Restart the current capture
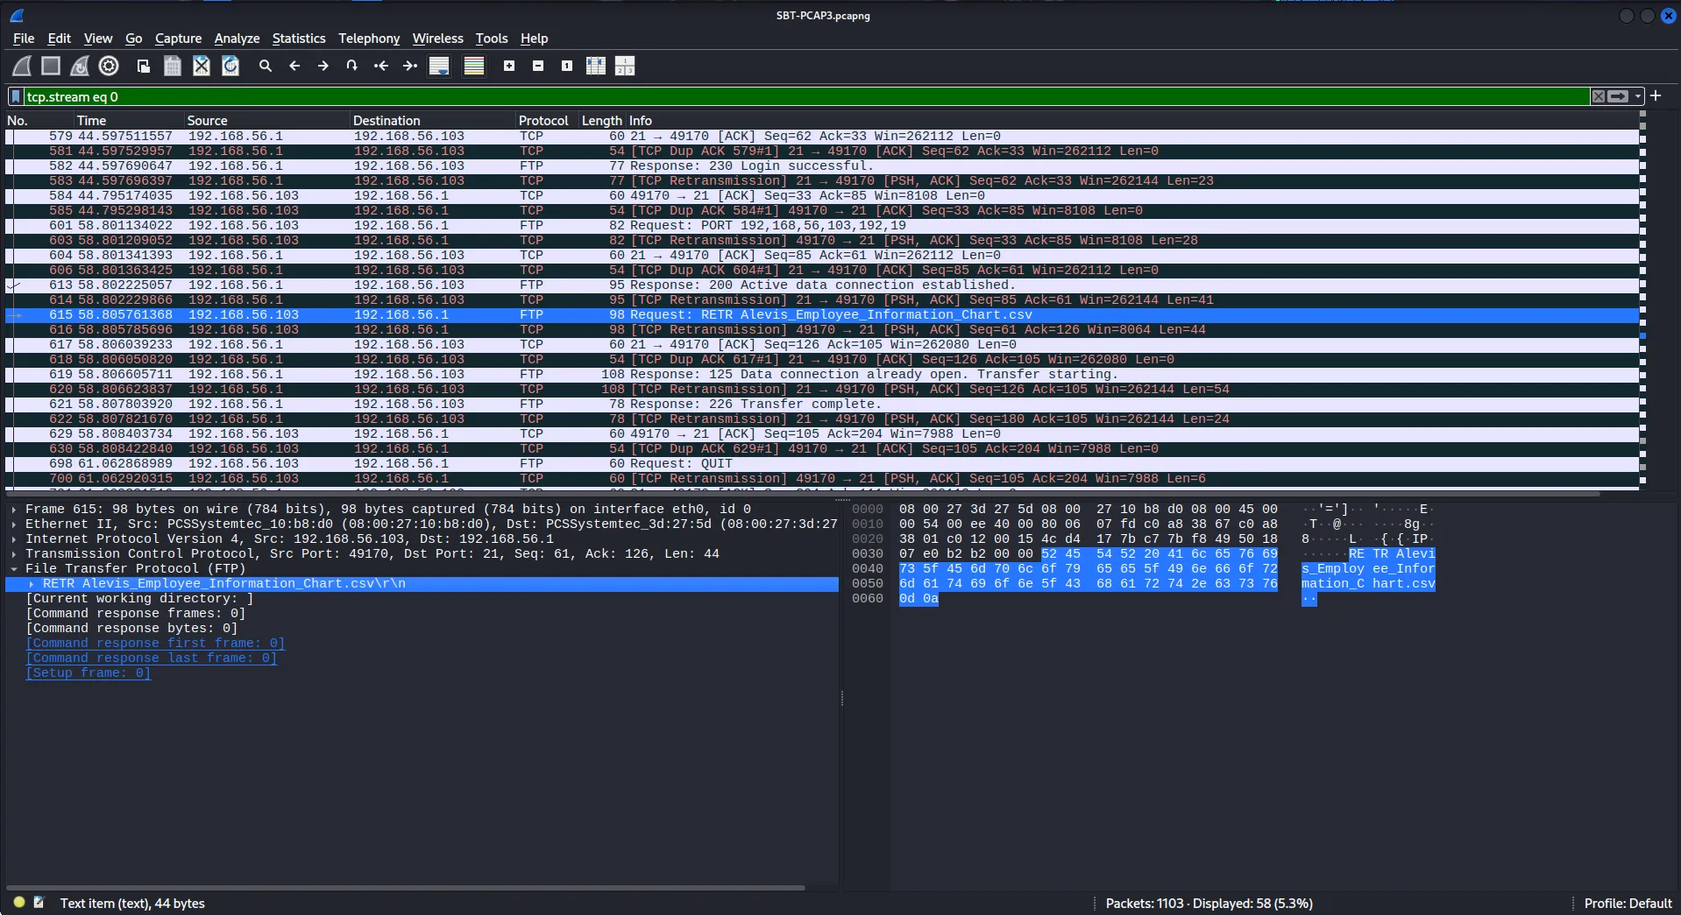 (80, 66)
